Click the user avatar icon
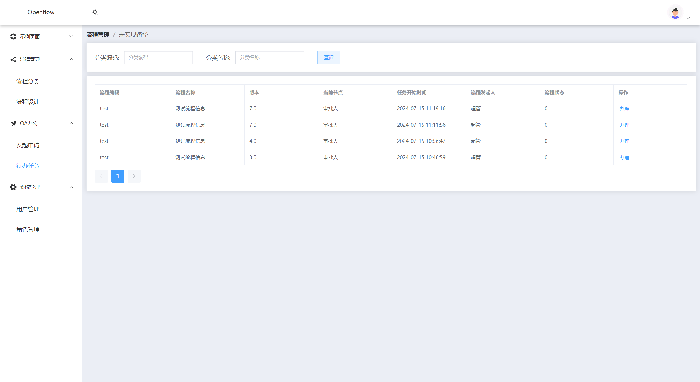 (675, 13)
